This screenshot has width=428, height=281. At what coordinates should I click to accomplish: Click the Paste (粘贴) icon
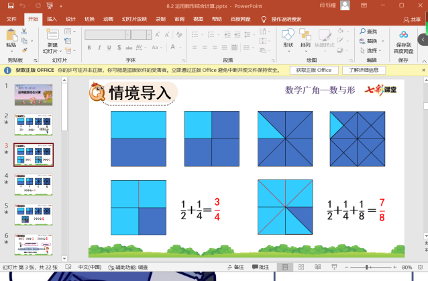(x=11, y=35)
